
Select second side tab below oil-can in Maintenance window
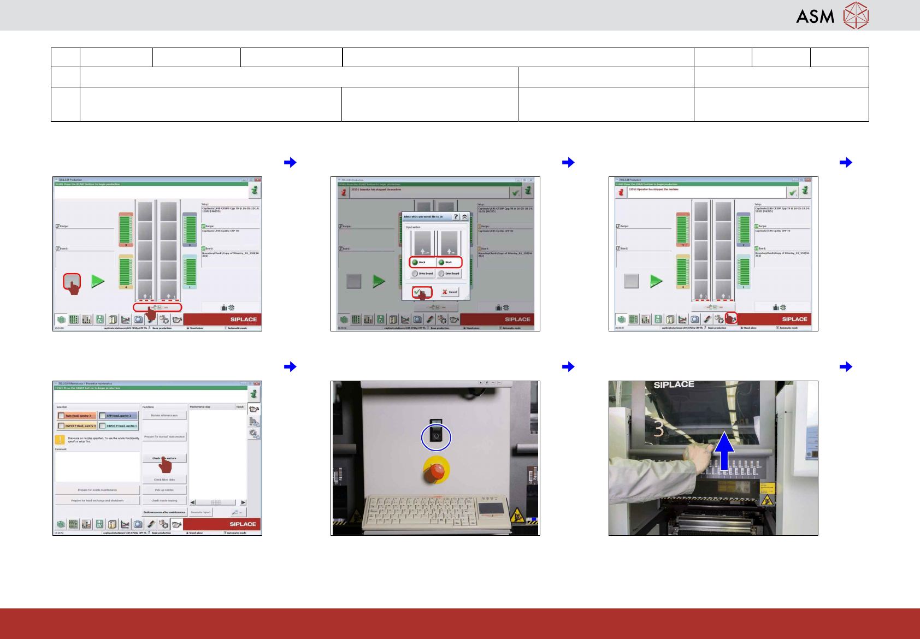[254, 421]
